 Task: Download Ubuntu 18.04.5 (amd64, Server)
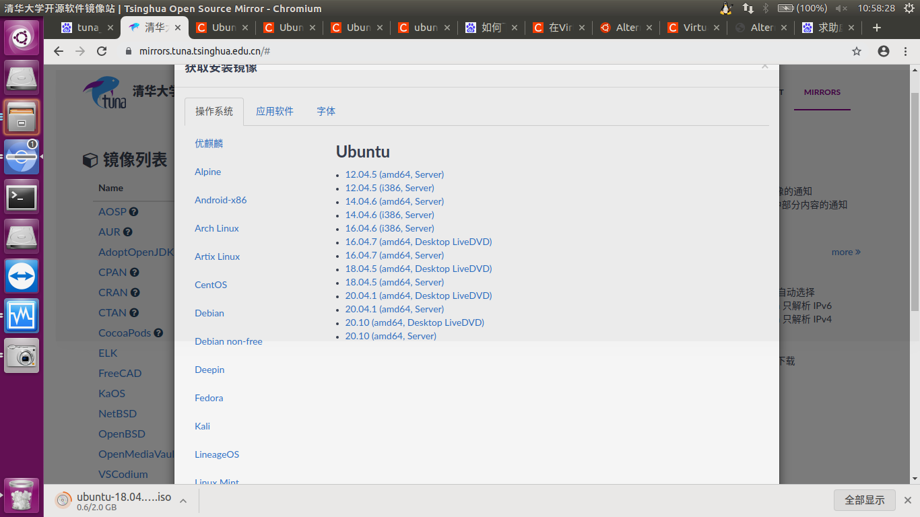[395, 282]
